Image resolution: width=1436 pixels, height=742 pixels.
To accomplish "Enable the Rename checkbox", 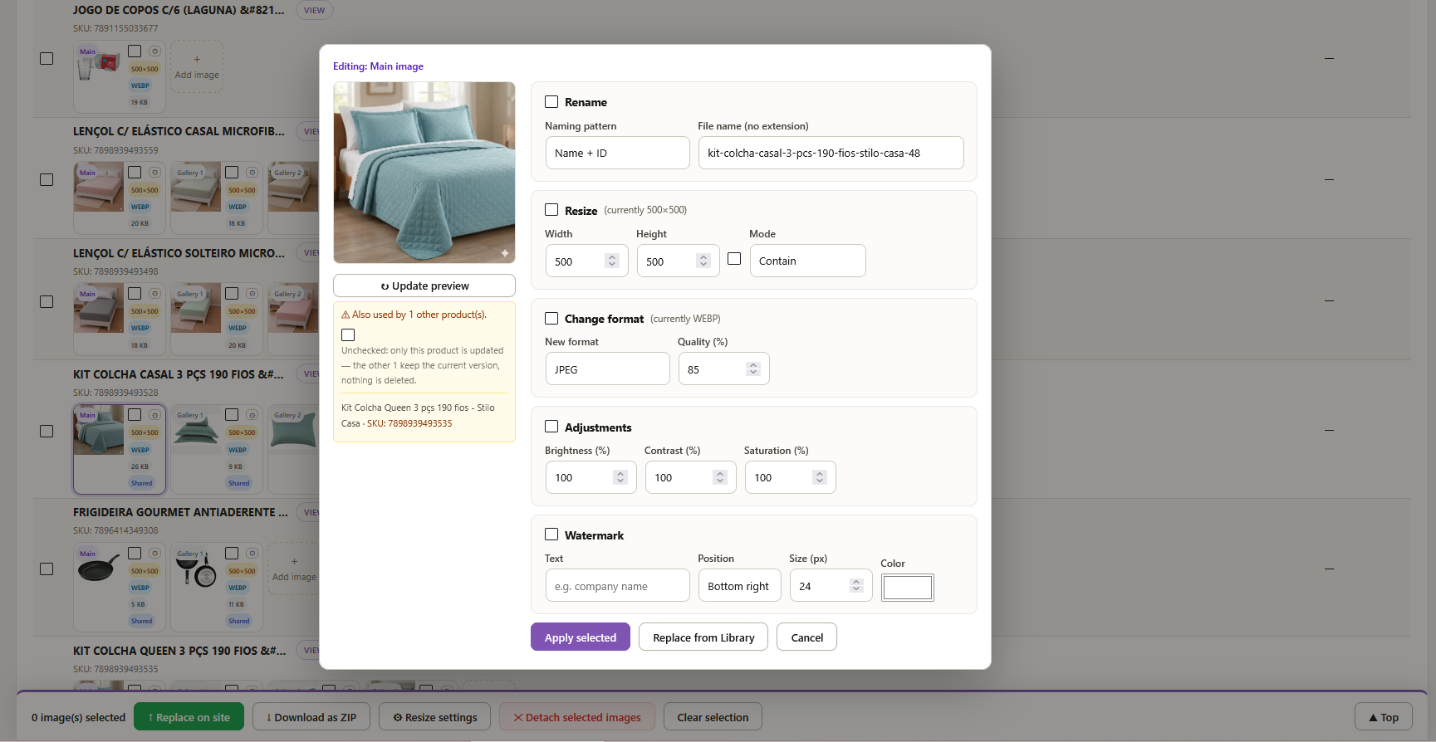I will pos(551,102).
